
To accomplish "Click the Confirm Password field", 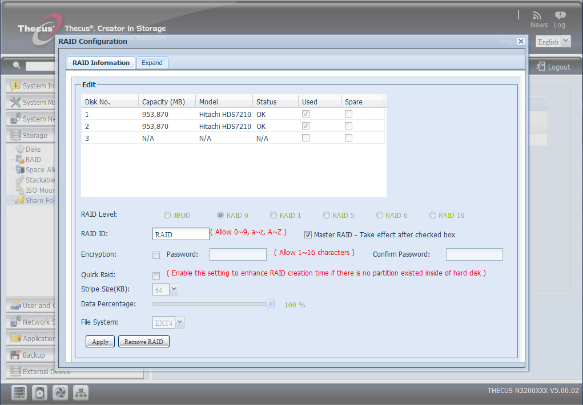I will coord(475,254).
